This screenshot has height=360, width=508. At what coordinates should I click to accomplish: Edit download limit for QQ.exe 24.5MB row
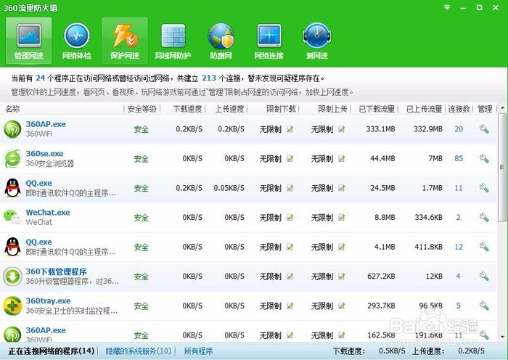(x=290, y=188)
